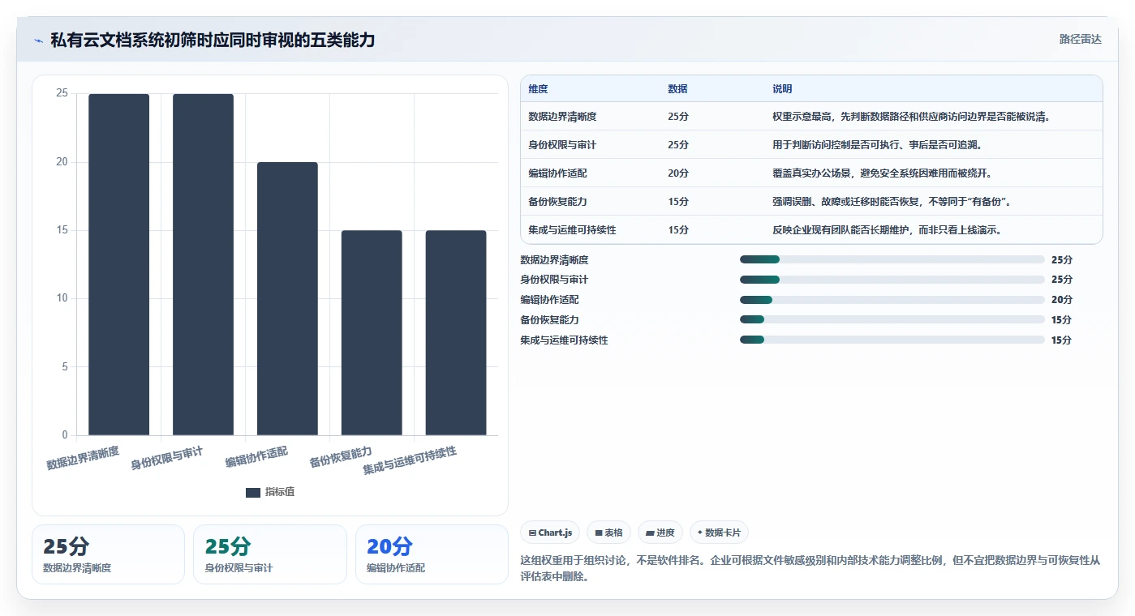Open the 25分 数据边界清晰度 data card
This screenshot has height=616, width=1135.
point(108,554)
